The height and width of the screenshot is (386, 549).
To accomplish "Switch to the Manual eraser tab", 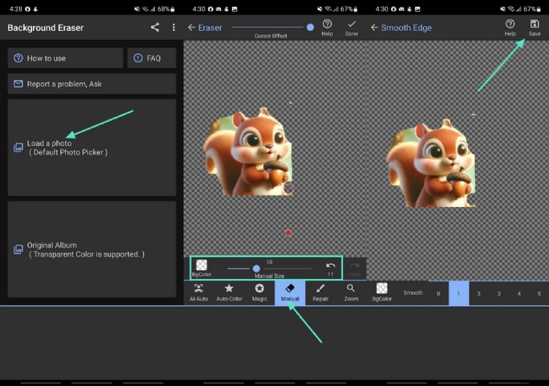I will [x=290, y=293].
